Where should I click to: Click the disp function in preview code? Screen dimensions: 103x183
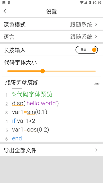[x=18, y=104]
